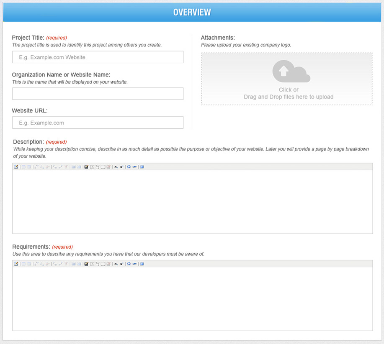Click inside the Description text editor area
The image size is (384, 344).
(x=193, y=202)
